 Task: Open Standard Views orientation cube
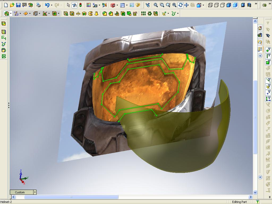coord(199,5)
